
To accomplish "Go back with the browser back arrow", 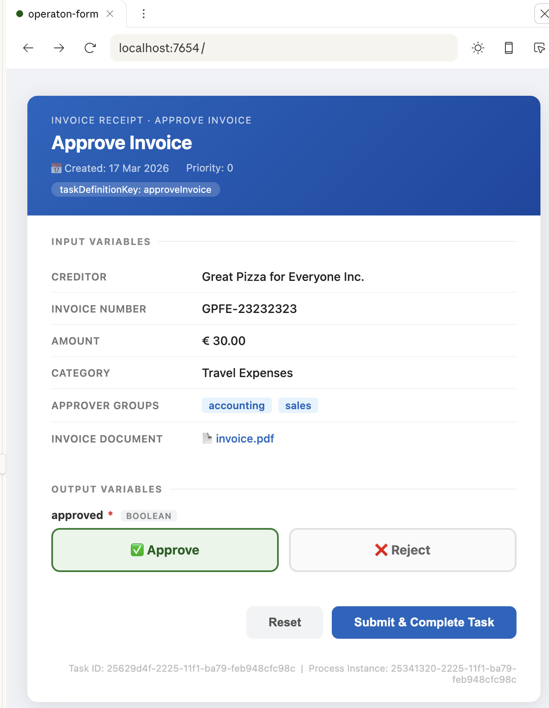I will click(x=28, y=48).
